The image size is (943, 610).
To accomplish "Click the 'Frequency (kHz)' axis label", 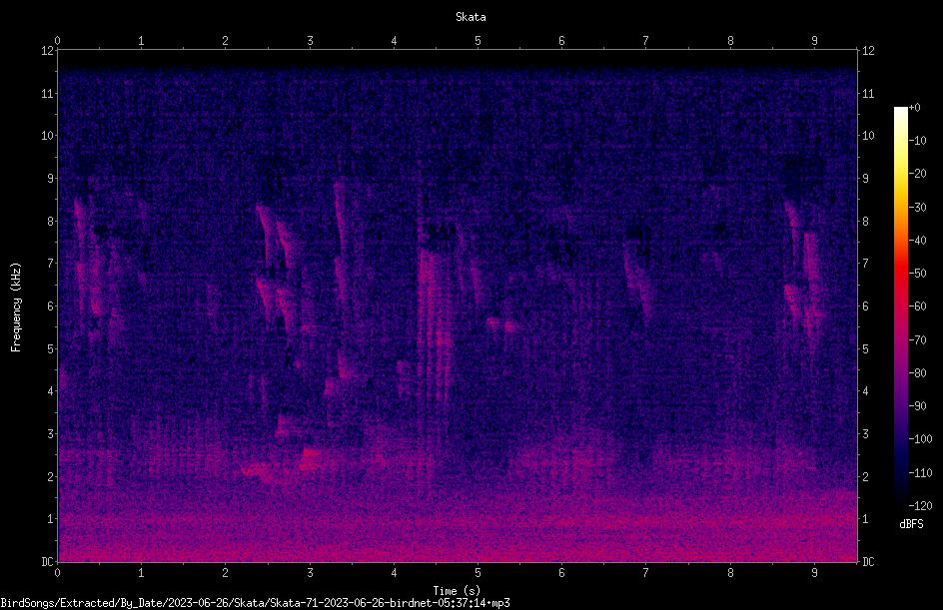I will point(16,306).
